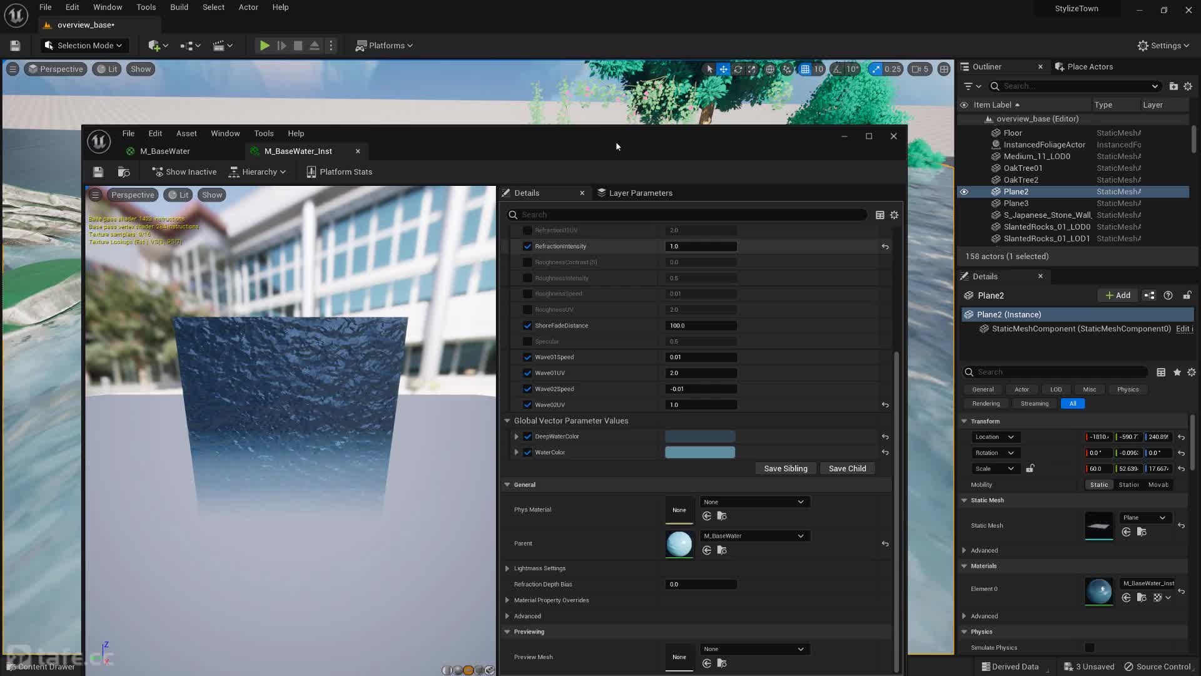Expand Lightmass Settings section

tap(507, 568)
